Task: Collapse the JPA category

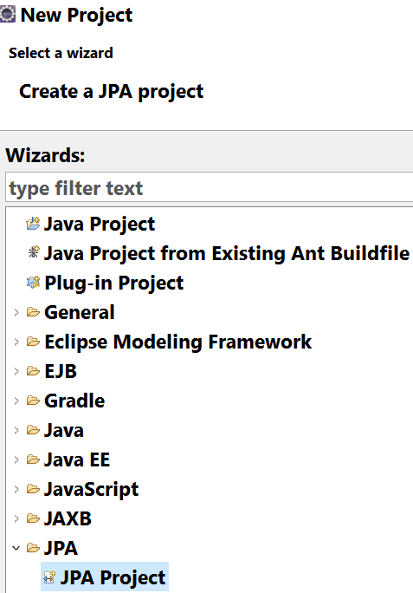Action: coord(16,548)
